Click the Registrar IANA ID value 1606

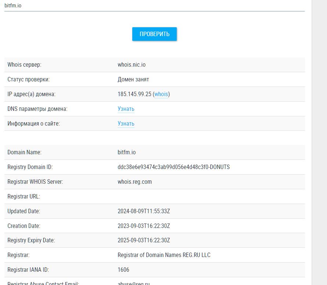(123, 270)
